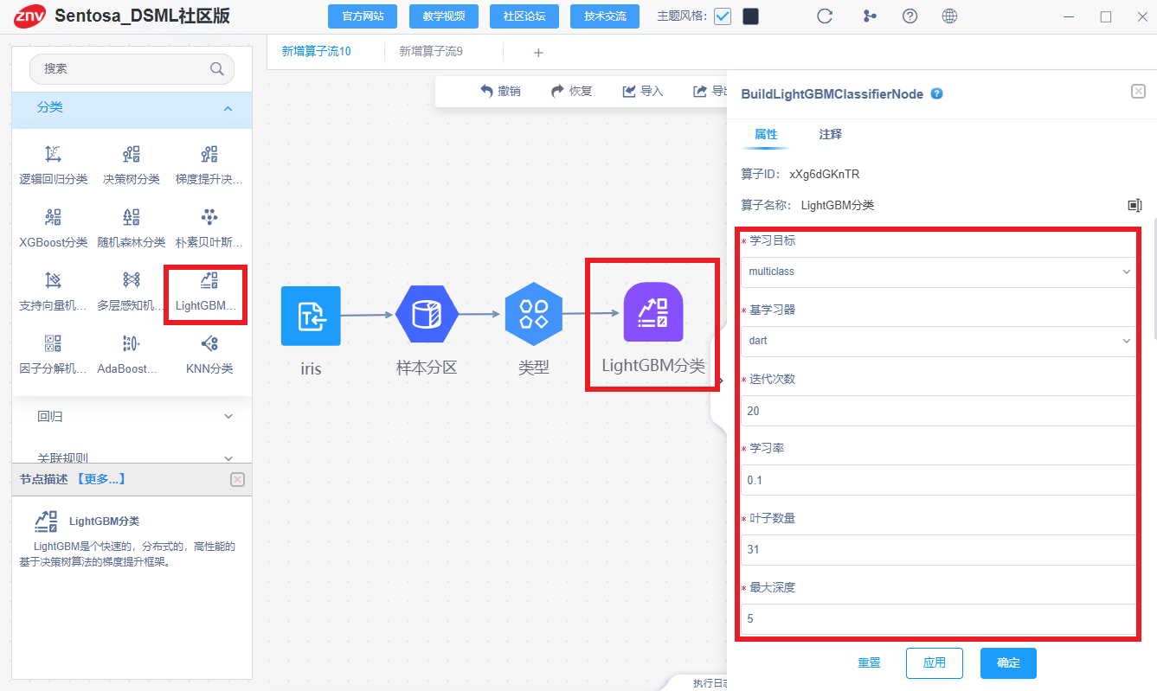
Task: Click the help icon next to BuildLightGBMClassifierNode
Action: click(936, 93)
